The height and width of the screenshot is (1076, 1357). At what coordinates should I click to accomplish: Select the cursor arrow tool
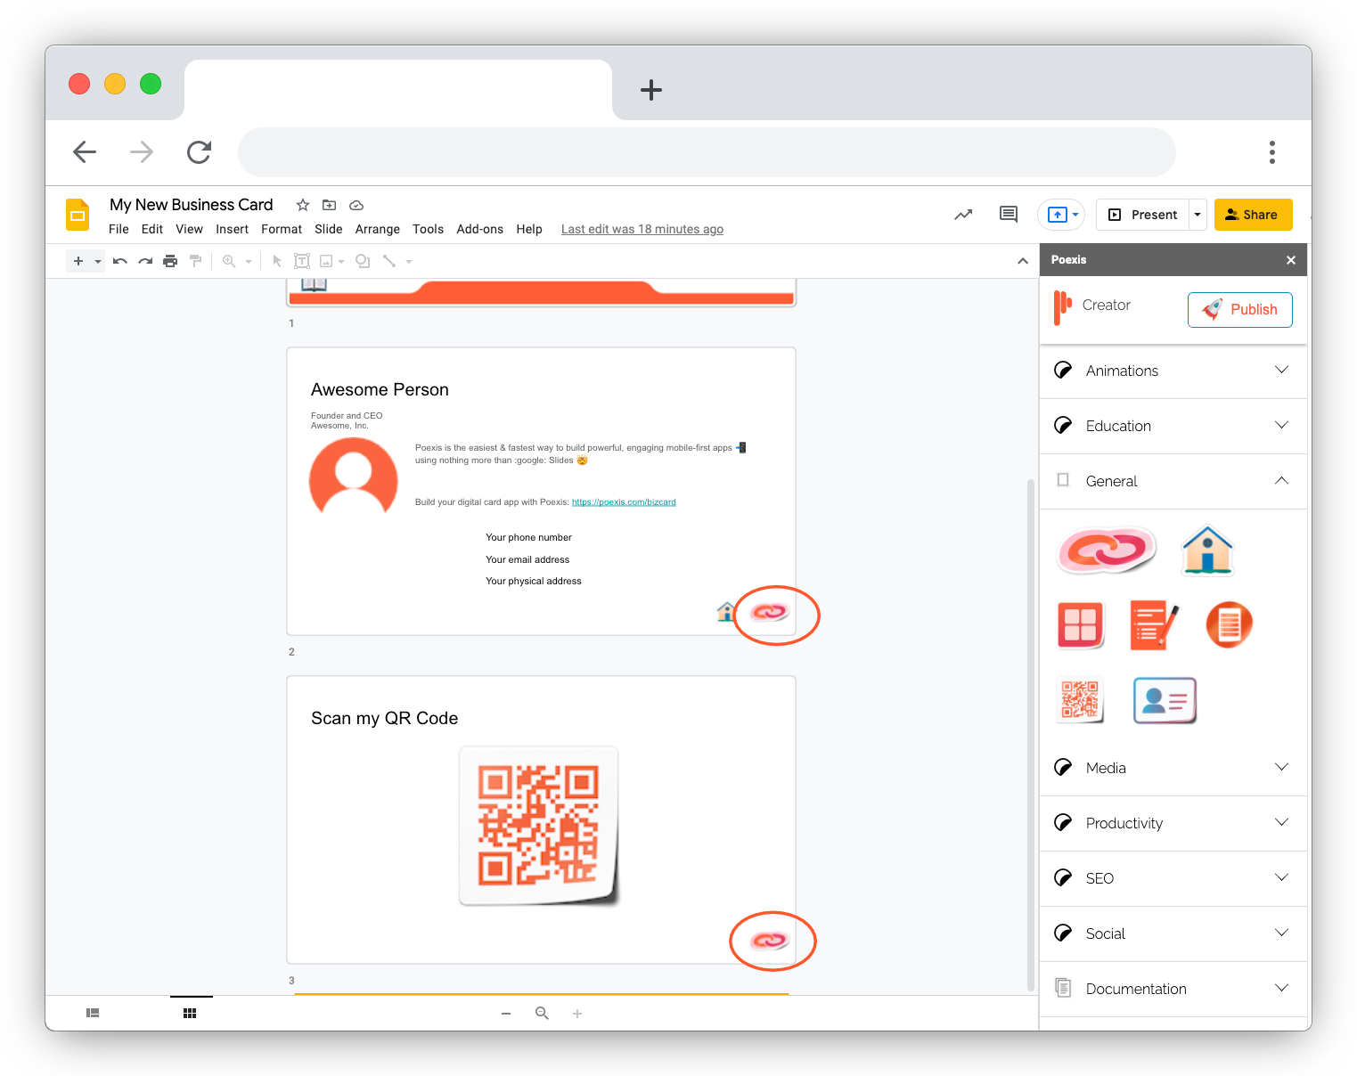277,261
